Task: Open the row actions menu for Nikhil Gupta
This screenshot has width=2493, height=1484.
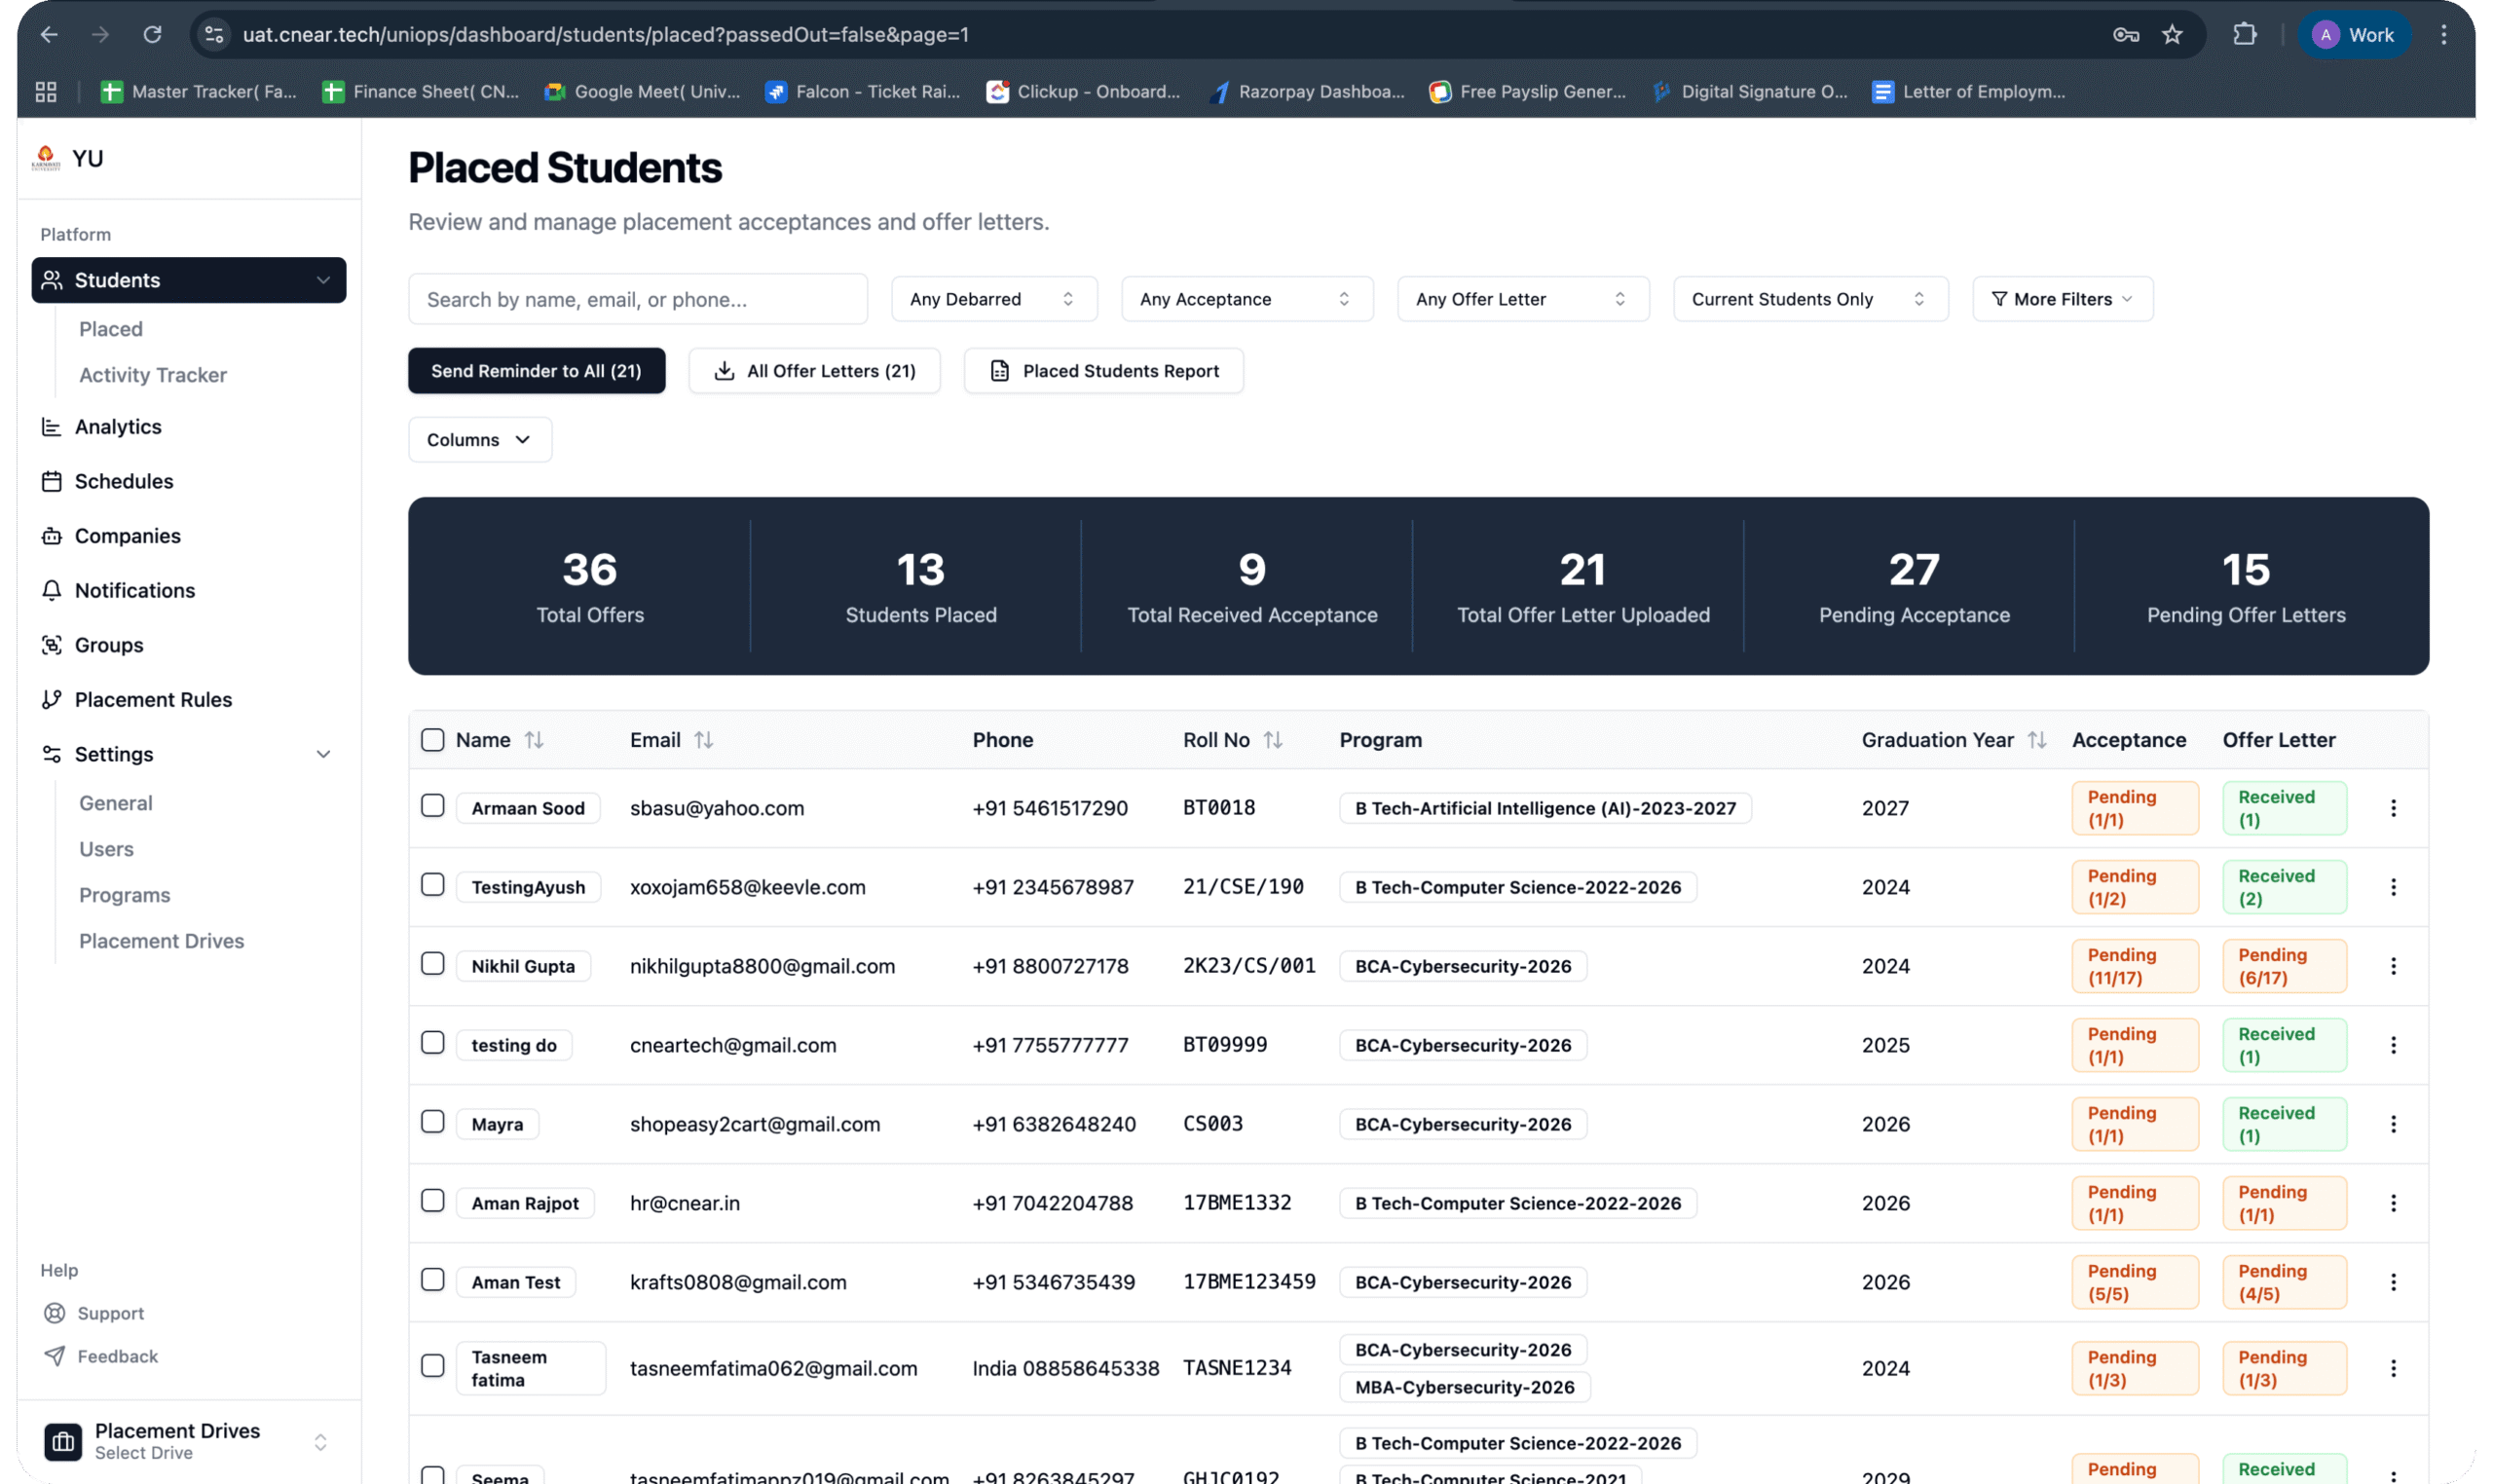Action: coord(2393,966)
